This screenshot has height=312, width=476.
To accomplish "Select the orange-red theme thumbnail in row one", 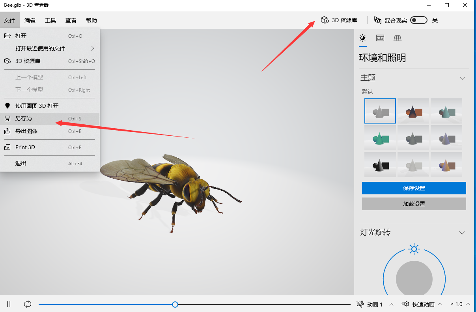I will coord(413,111).
